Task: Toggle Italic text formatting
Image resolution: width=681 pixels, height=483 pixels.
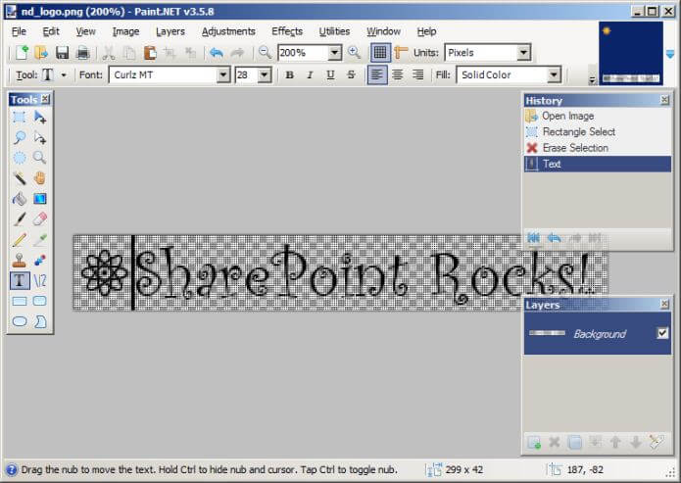Action: (x=310, y=74)
